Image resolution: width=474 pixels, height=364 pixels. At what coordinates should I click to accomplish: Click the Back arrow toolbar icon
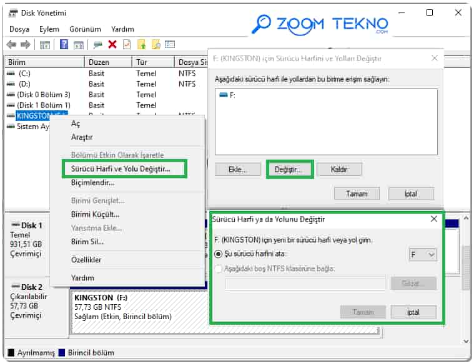point(11,45)
